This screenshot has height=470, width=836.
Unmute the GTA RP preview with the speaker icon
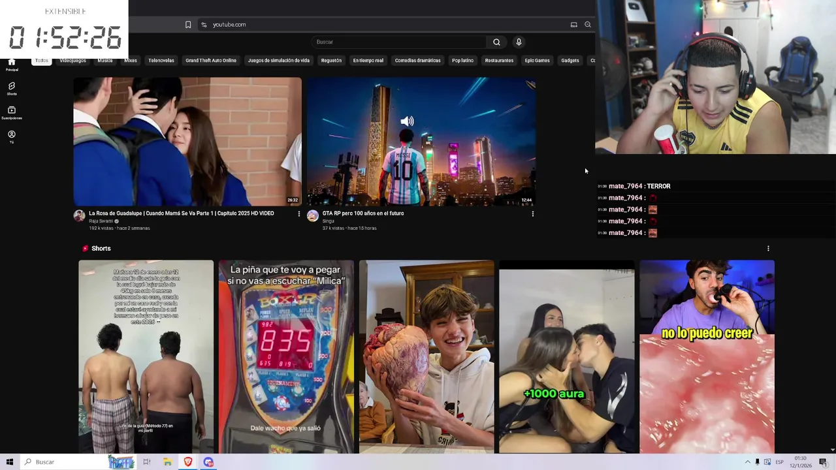(407, 121)
